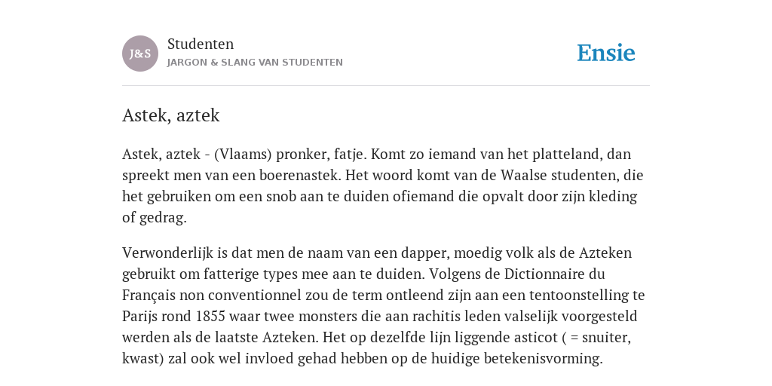Click 'Waalse studenten' in first paragraph

(x=560, y=175)
